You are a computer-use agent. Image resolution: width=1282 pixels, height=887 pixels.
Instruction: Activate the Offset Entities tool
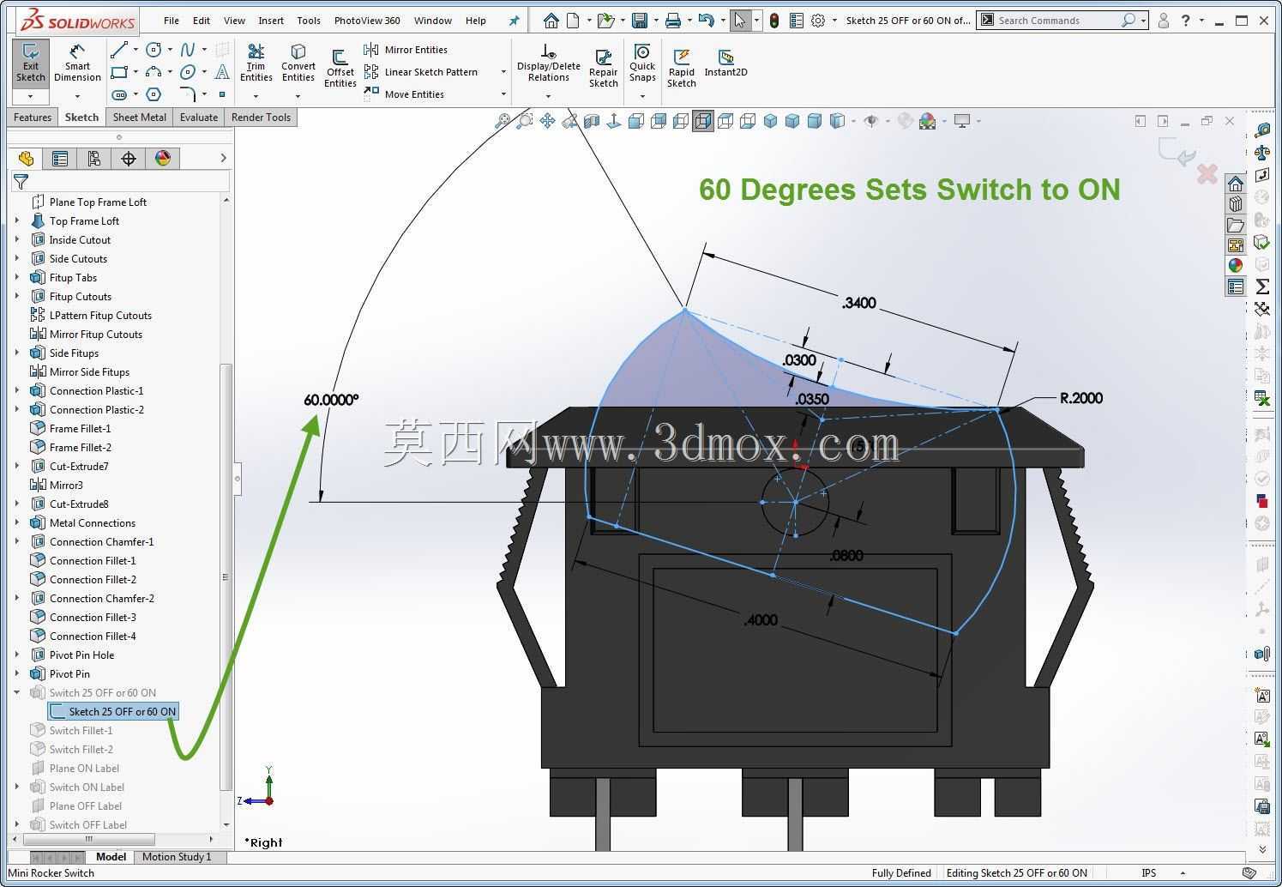pos(340,69)
